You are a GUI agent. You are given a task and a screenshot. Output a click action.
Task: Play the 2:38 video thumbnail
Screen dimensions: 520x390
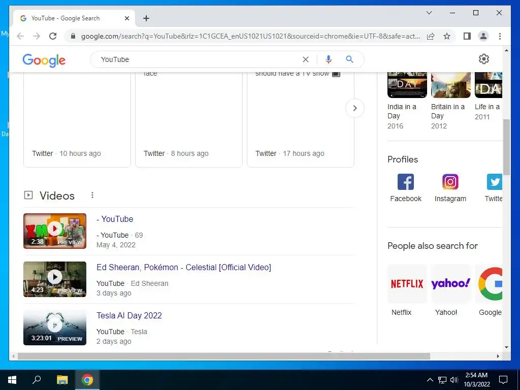click(55, 231)
